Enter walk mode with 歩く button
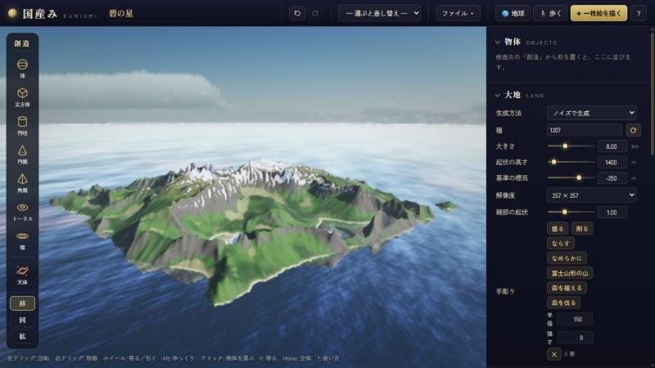Viewport: 655px width, 368px height. pos(550,13)
